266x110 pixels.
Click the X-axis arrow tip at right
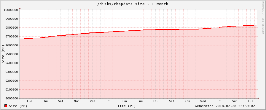coord(258,98)
